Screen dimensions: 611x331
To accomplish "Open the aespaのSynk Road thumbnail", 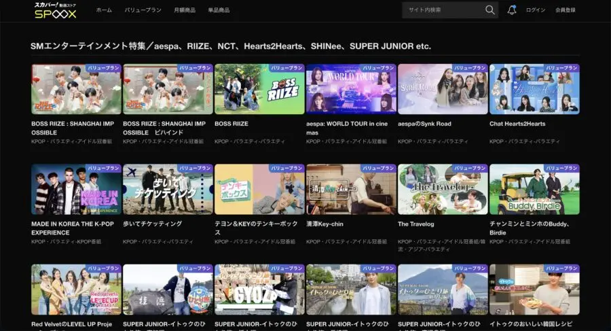I will click(443, 89).
